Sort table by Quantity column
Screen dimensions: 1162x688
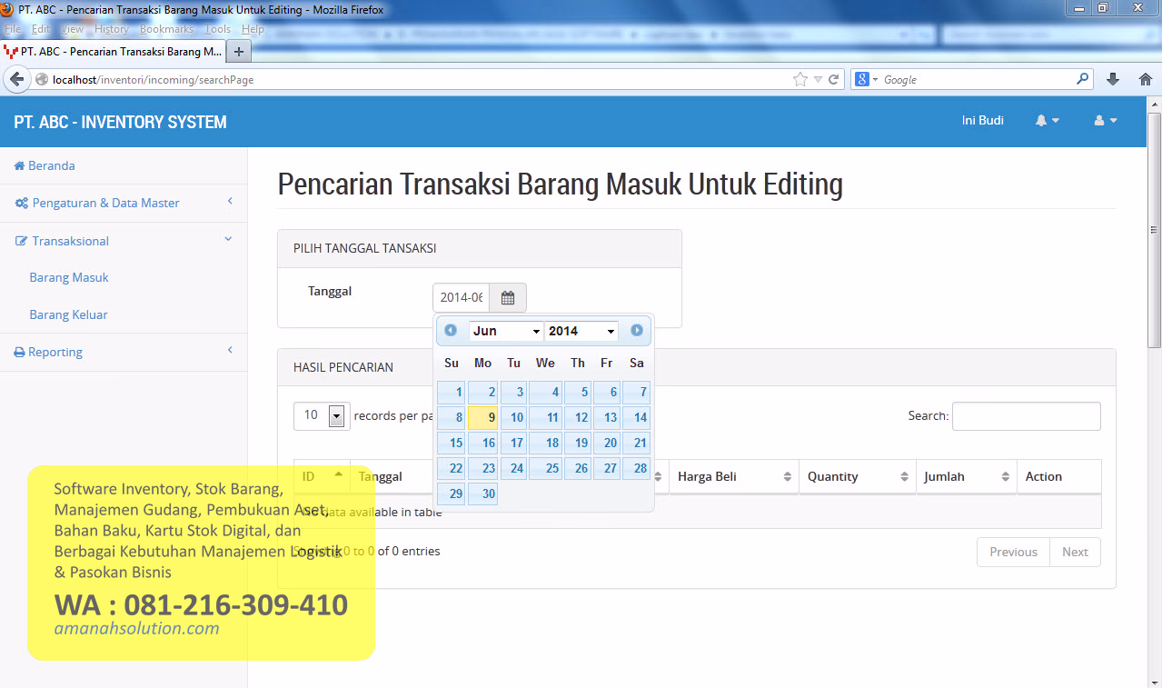(857, 476)
